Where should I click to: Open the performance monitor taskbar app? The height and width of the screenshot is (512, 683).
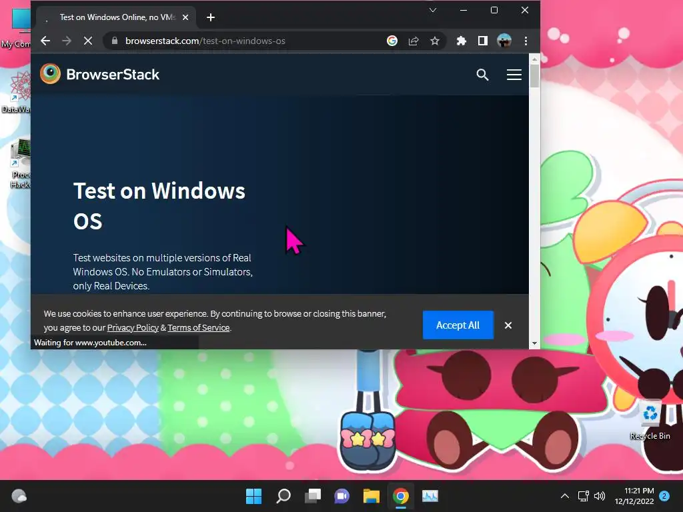click(430, 496)
